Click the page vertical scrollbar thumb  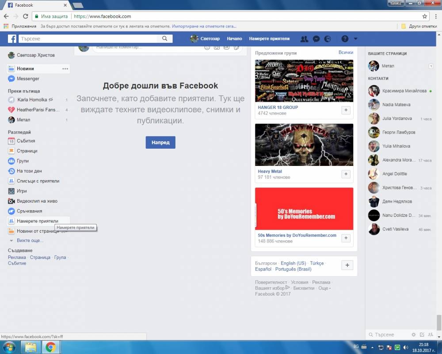tap(439, 322)
